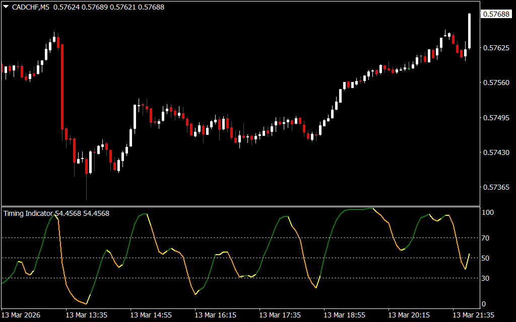Select the Timing Indicator label text
Screen dimensions: 516x322
click(28, 213)
